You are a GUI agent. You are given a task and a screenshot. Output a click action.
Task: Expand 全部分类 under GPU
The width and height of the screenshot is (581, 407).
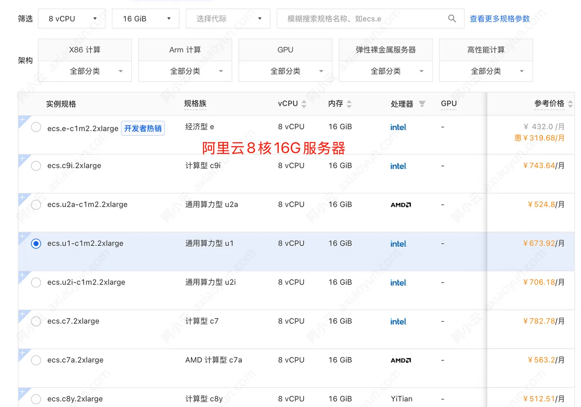(x=286, y=71)
